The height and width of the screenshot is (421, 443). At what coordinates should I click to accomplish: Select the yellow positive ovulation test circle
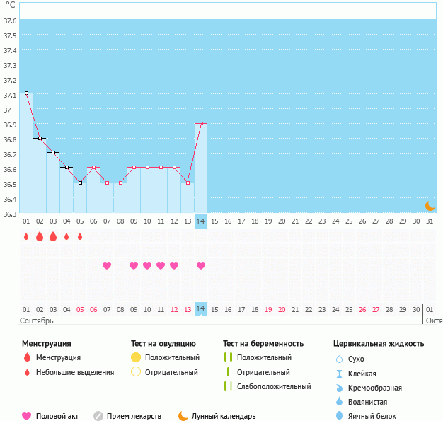pos(136,357)
